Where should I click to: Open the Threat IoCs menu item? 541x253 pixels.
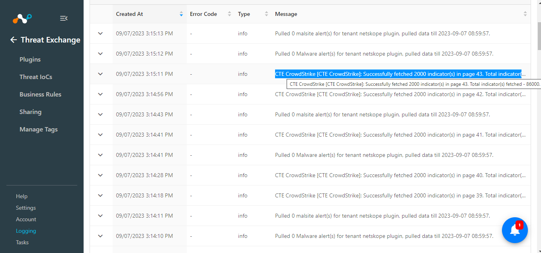pyautogui.click(x=36, y=77)
